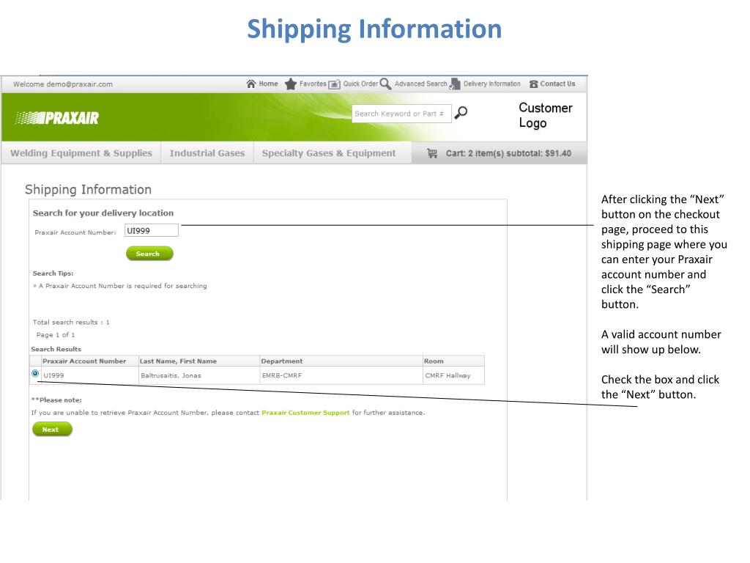This screenshot has width=750, height=563.
Task: Open Specialty Gases & Equipment menu
Action: [x=329, y=153]
